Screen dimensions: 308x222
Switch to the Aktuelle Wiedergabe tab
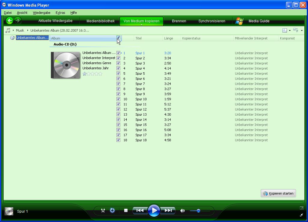[55, 21]
